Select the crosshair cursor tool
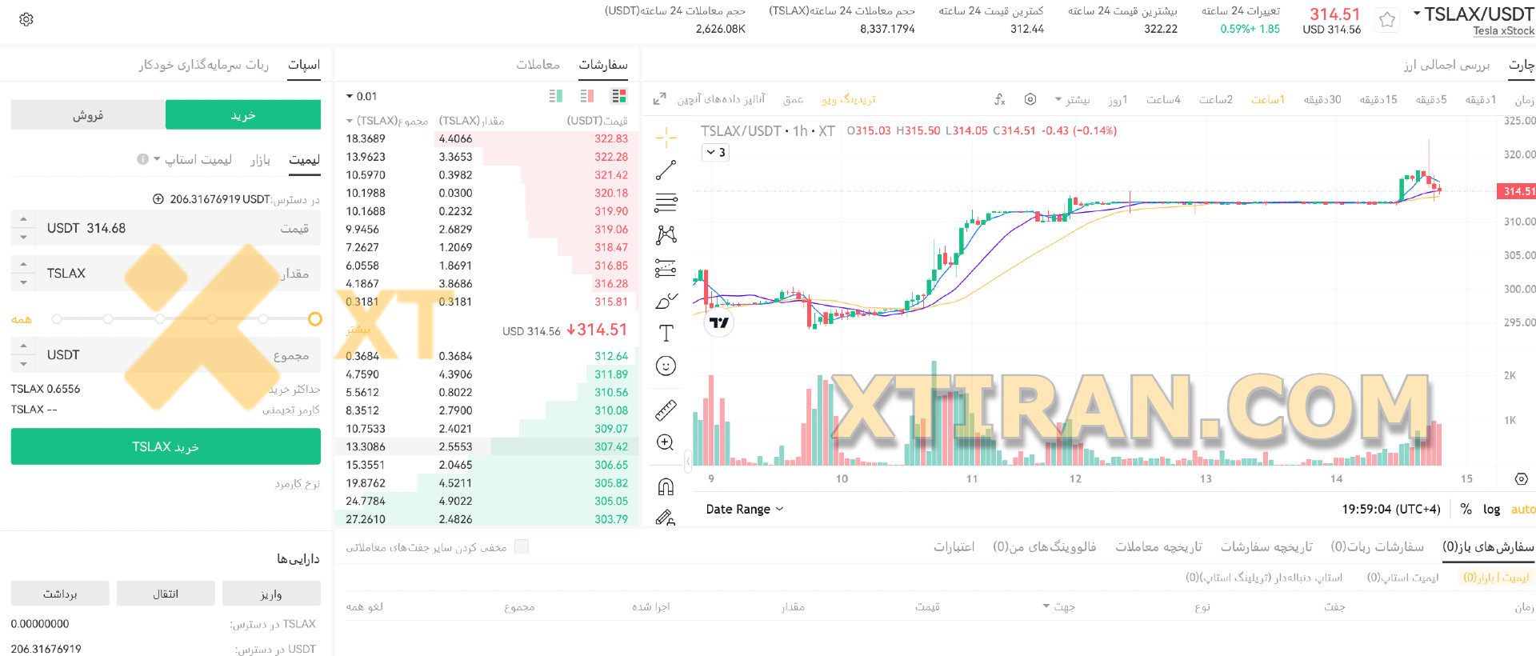This screenshot has width=1536, height=656. point(666,138)
